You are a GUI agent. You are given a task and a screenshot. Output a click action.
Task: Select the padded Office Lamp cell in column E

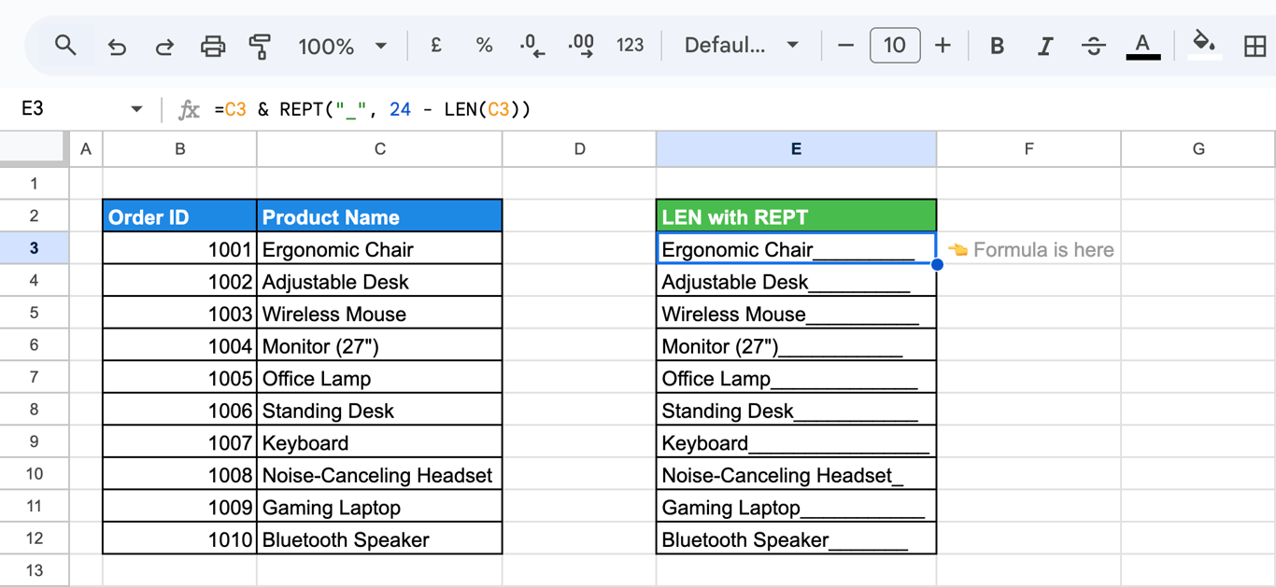796,378
